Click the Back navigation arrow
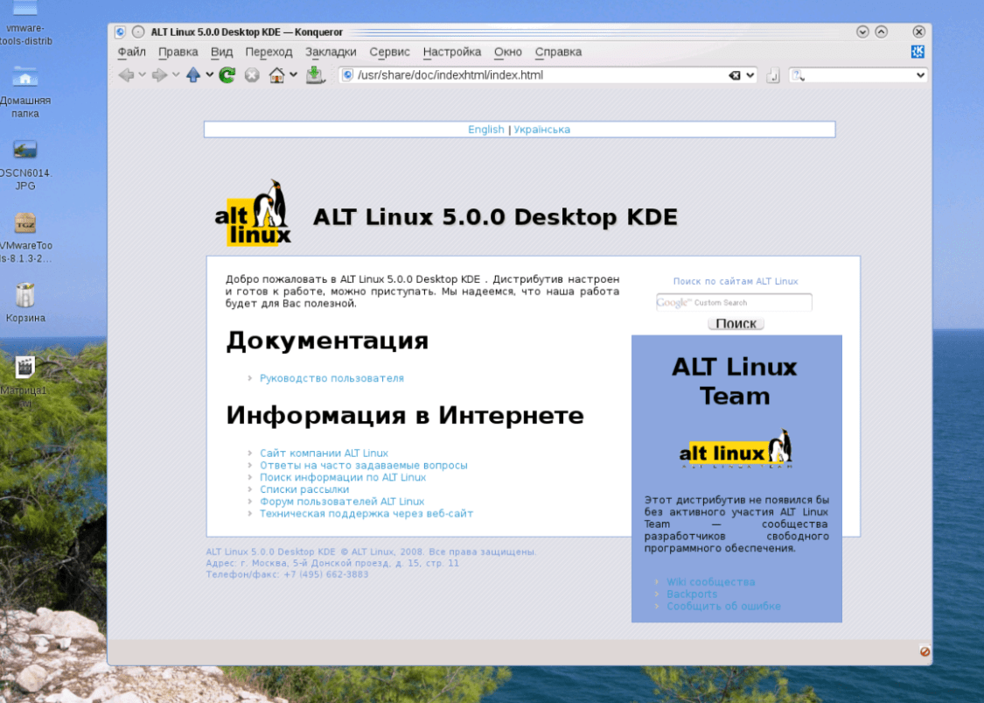Image resolution: width=984 pixels, height=703 pixels. [126, 75]
